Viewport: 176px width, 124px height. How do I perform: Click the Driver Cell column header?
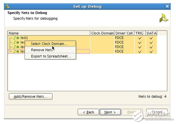124,33
